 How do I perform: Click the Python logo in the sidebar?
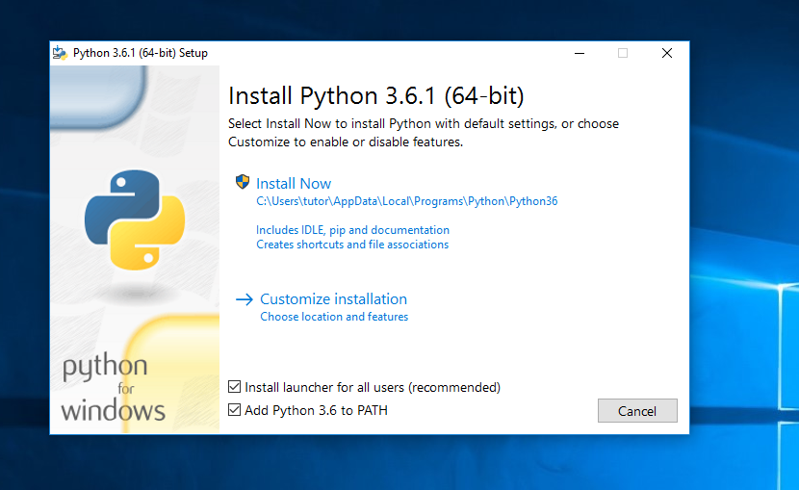click(x=135, y=219)
